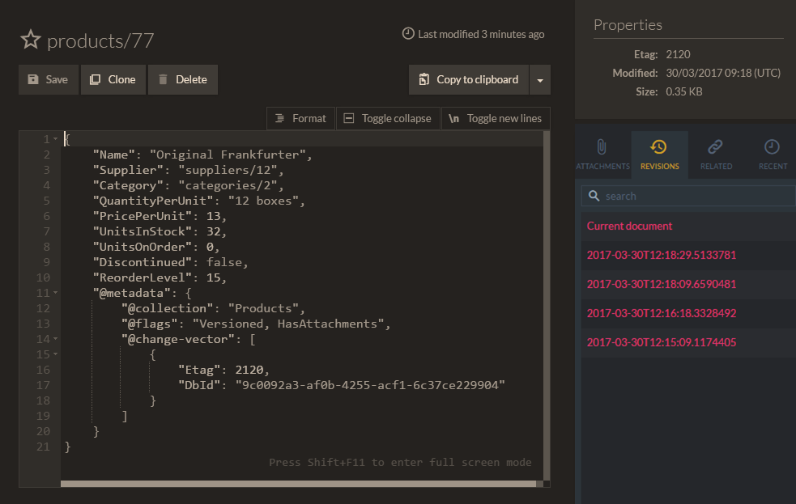Open revision 2017-03-30T12:18:09.6590481
The width and height of the screenshot is (796, 504).
[688, 284]
